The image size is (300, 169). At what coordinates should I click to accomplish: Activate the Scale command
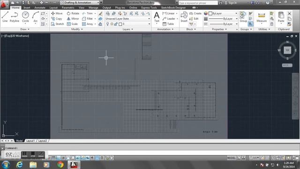click(x=72, y=24)
